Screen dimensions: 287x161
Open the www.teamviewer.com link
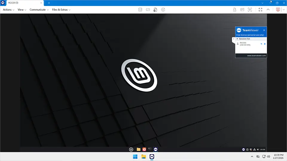(256, 56)
